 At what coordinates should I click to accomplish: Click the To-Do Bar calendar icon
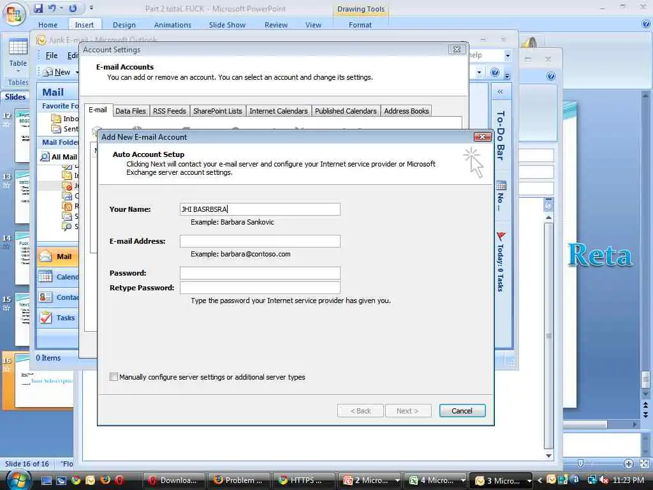[501, 186]
